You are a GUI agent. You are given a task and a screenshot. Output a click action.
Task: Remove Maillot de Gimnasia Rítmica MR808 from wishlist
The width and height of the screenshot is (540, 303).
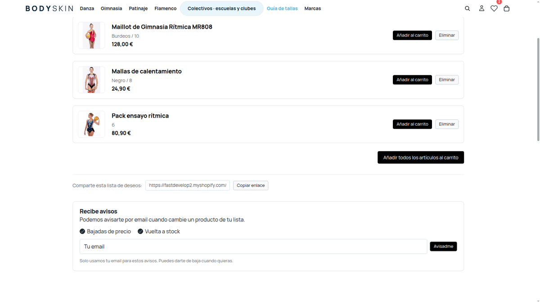tap(447, 35)
